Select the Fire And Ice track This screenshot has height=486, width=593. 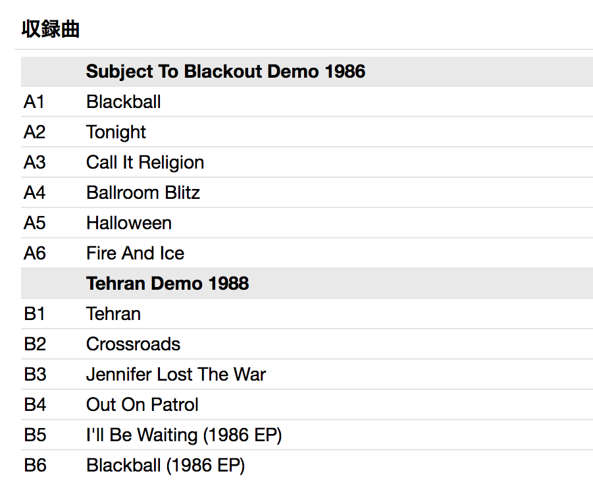(135, 254)
